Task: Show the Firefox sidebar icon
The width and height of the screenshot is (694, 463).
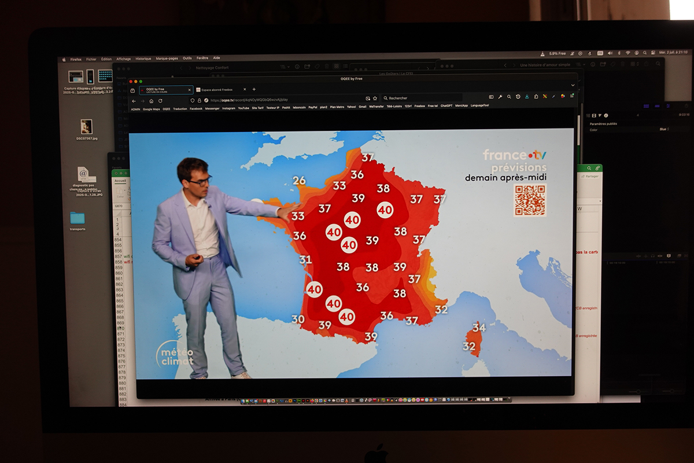Action: coord(491,97)
